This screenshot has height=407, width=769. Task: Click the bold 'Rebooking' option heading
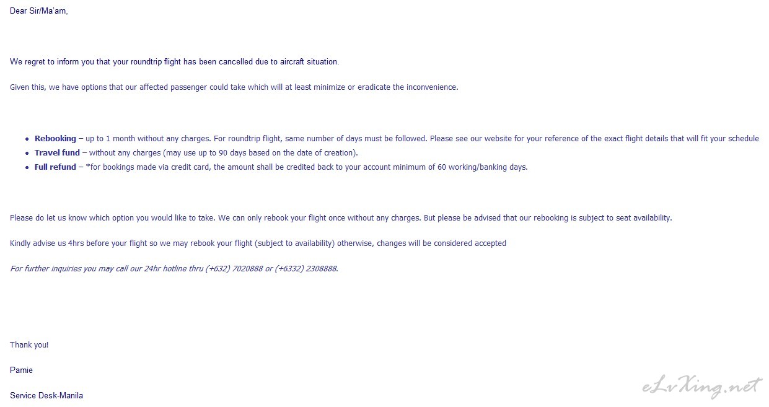[55, 139]
